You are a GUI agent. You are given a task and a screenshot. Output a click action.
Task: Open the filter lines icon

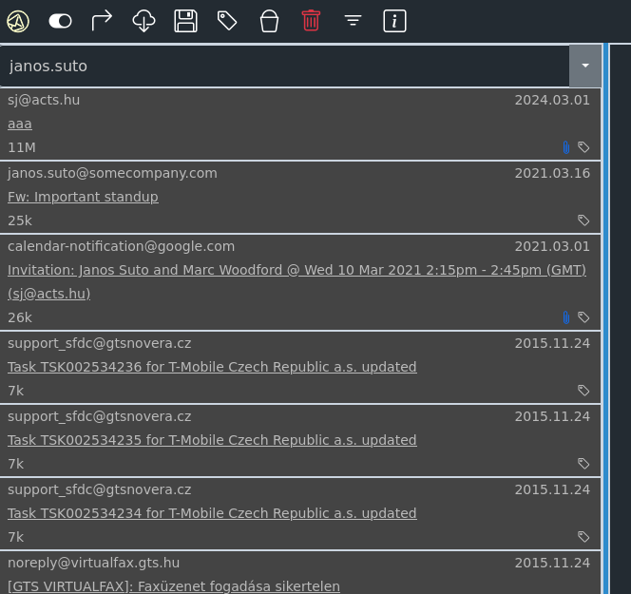(x=353, y=21)
